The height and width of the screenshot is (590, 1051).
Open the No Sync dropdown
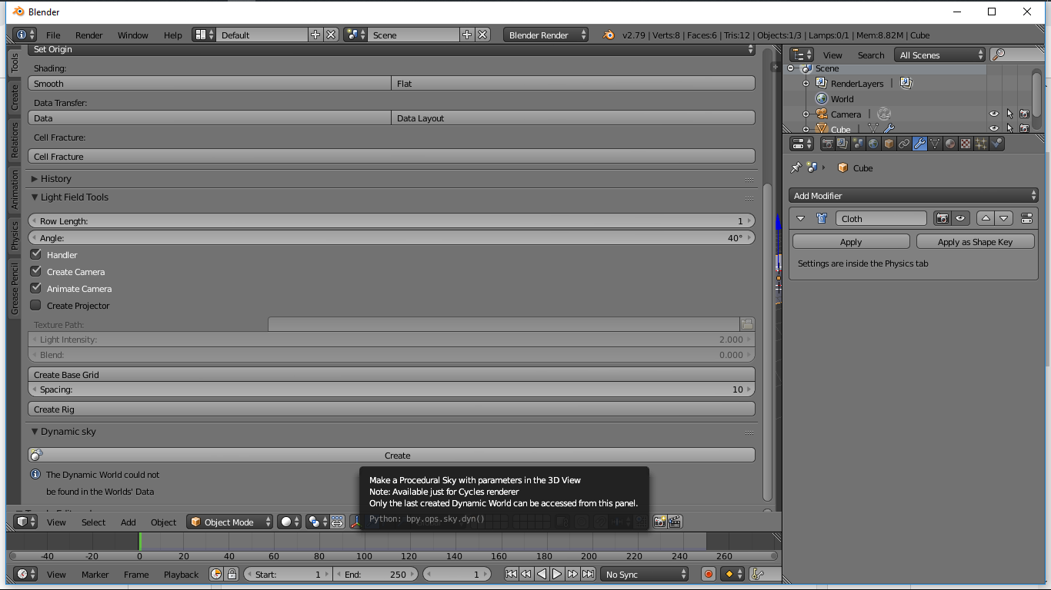(x=645, y=574)
